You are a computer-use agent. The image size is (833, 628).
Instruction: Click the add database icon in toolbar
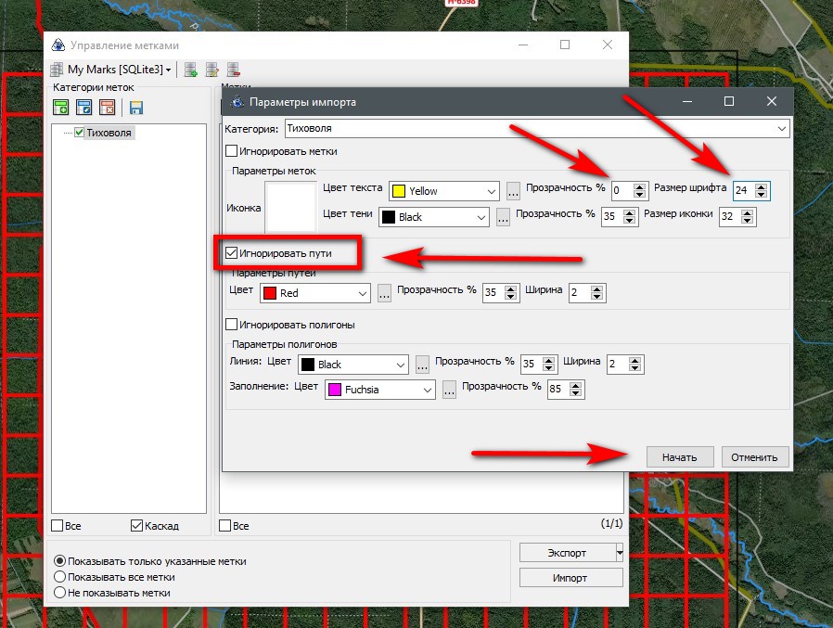(190, 70)
